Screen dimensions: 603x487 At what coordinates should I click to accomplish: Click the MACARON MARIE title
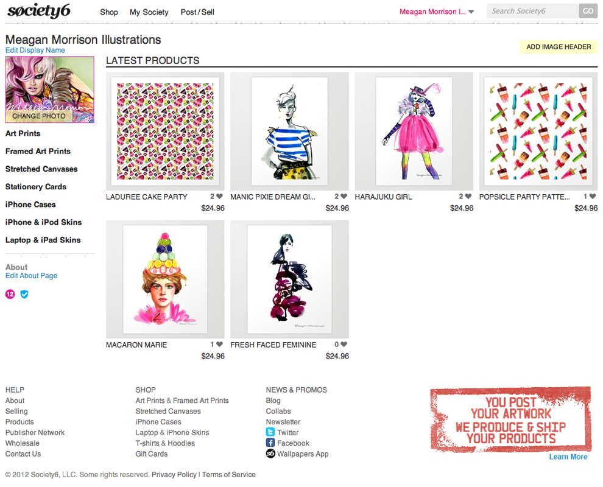(x=136, y=345)
